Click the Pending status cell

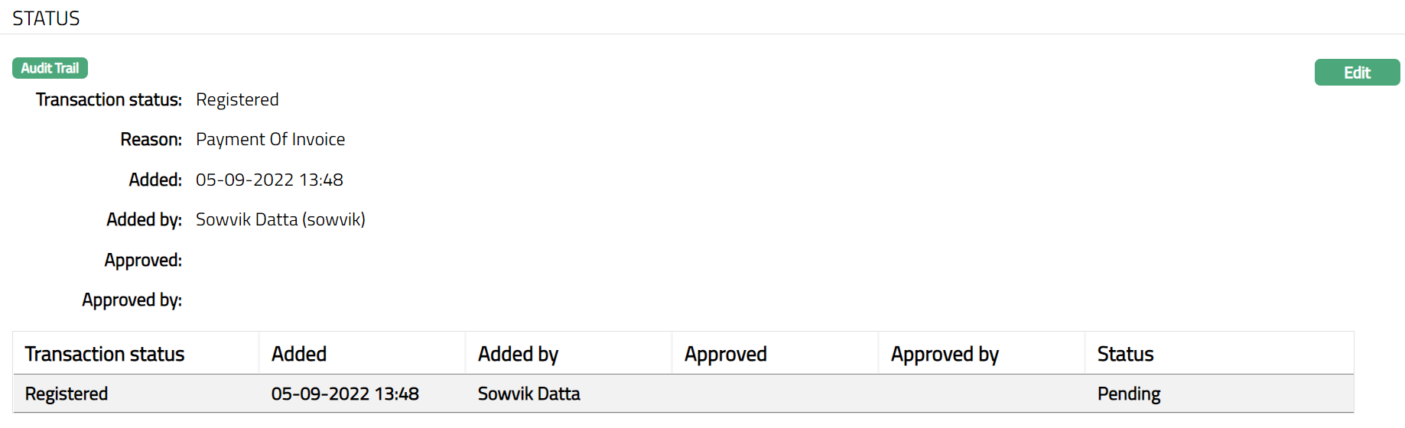click(1129, 394)
